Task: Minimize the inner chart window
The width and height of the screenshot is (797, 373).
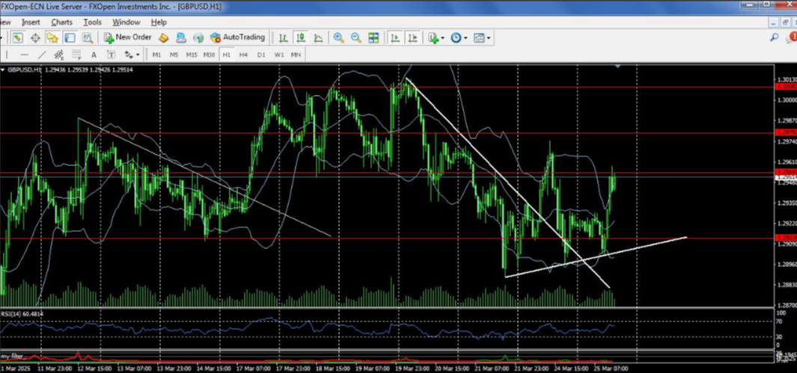Action: coord(773,22)
